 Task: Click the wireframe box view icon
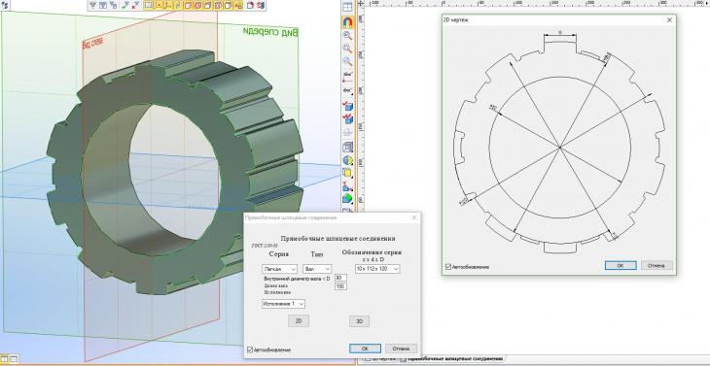click(348, 147)
